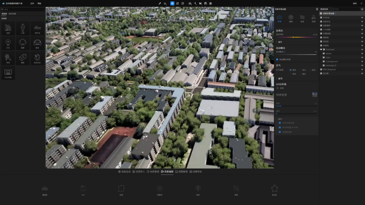Viewport: 365px width, 205px height.
Task: Open the 文件 menu
Action: pyautogui.click(x=32, y=3)
